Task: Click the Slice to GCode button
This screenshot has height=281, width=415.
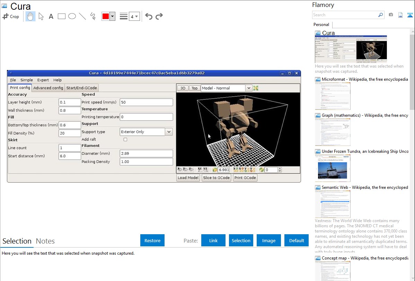Action: pos(216,178)
